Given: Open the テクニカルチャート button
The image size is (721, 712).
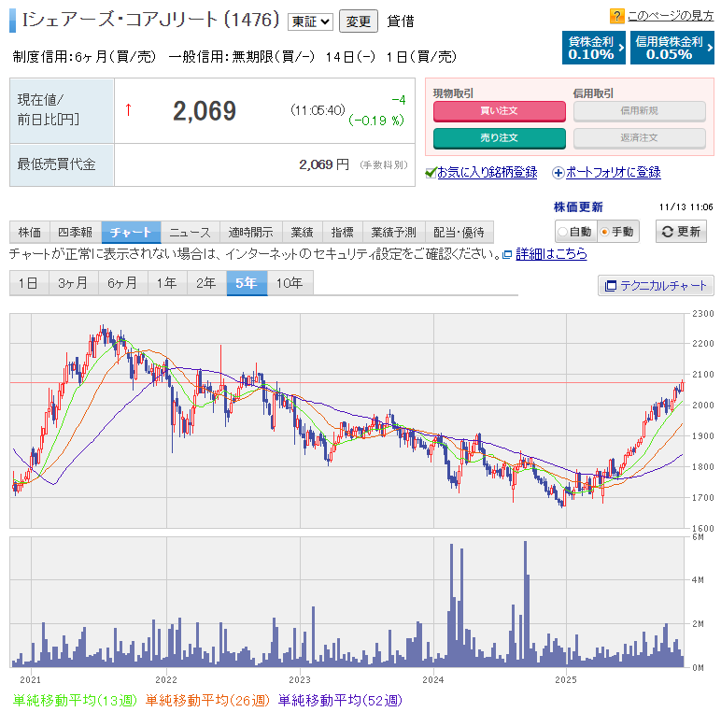Looking at the screenshot, I should pyautogui.click(x=656, y=286).
